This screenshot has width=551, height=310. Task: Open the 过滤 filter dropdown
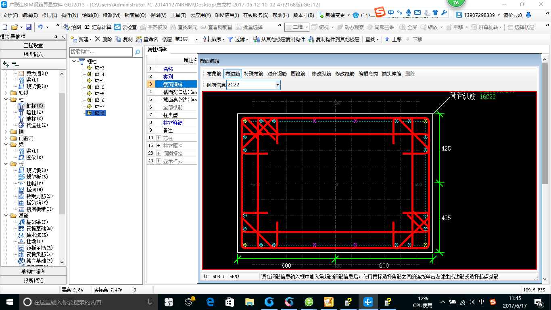[238, 39]
